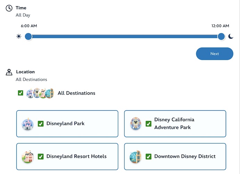The height and width of the screenshot is (174, 240).
Task: Click the Disneyland Resort Hotels building icon
Action: pyautogui.click(x=27, y=157)
